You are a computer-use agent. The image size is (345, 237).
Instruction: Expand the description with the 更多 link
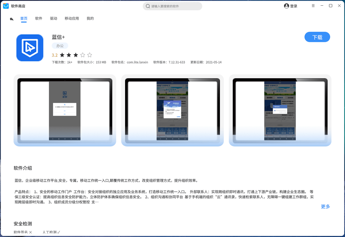tap(326, 207)
